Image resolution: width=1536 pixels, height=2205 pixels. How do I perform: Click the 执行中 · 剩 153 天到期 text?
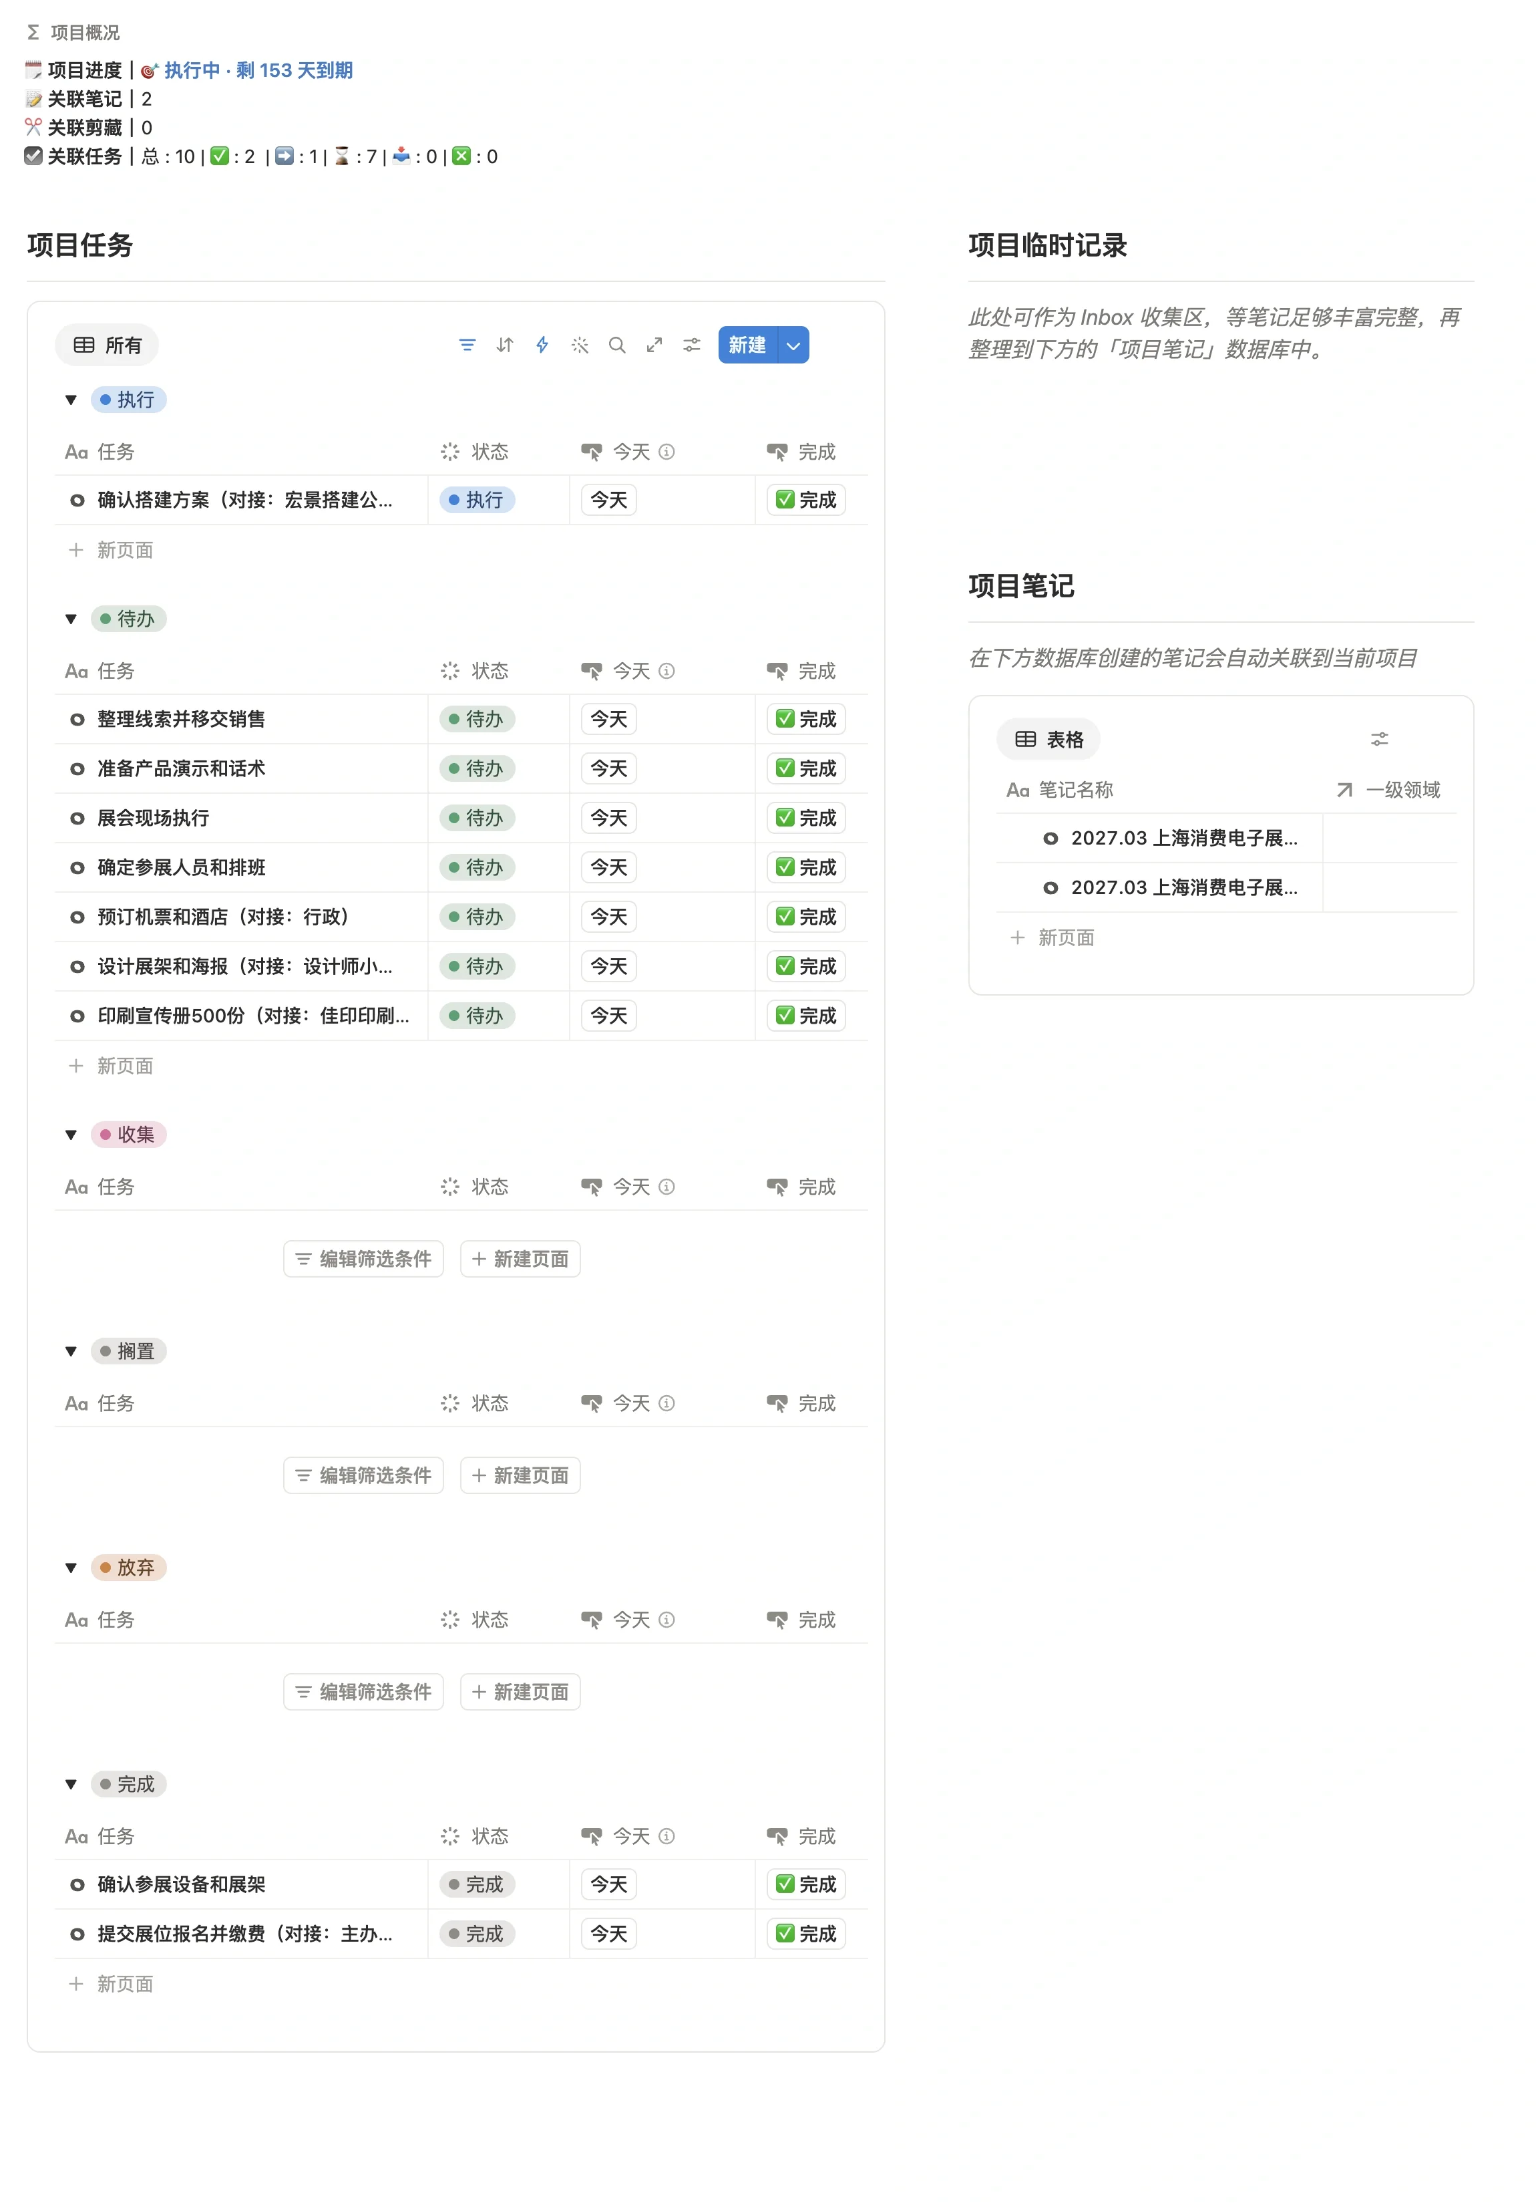(x=258, y=70)
